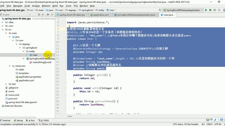Open Project panel settings gear
Image resolution: width=225 pixels, height=126 pixels.
(48, 15)
